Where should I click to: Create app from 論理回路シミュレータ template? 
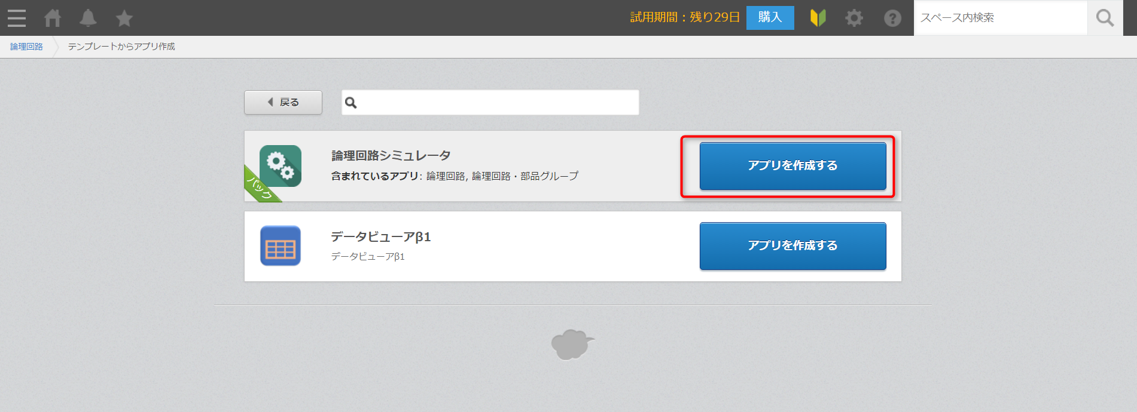[792, 166]
